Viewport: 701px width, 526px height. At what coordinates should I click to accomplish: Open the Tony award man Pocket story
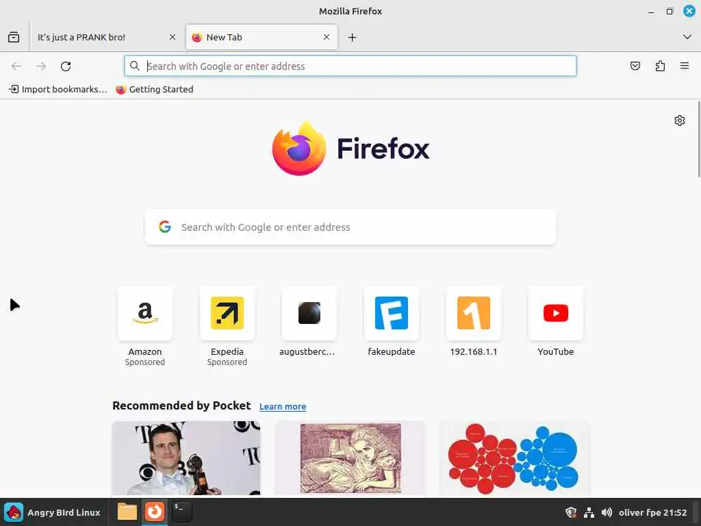[186, 458]
